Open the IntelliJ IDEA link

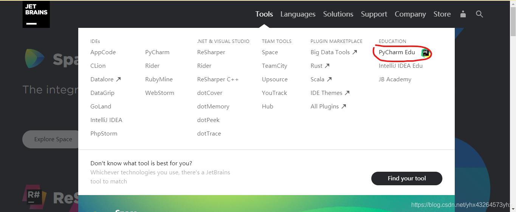(x=106, y=120)
